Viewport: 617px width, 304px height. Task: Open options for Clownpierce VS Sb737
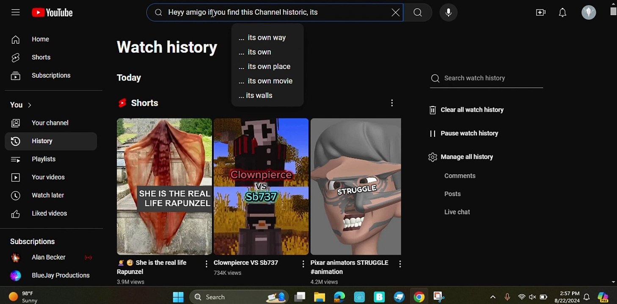click(x=303, y=264)
